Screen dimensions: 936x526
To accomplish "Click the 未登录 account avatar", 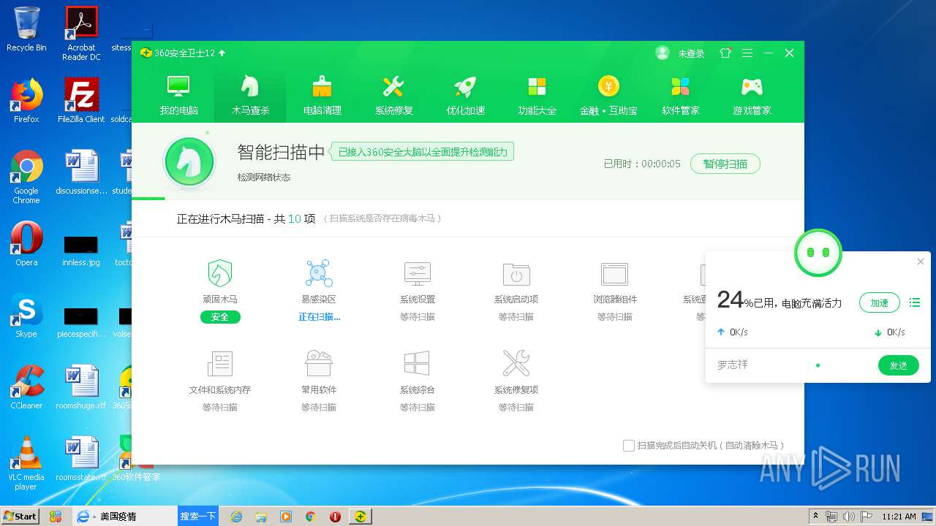I will coord(663,53).
